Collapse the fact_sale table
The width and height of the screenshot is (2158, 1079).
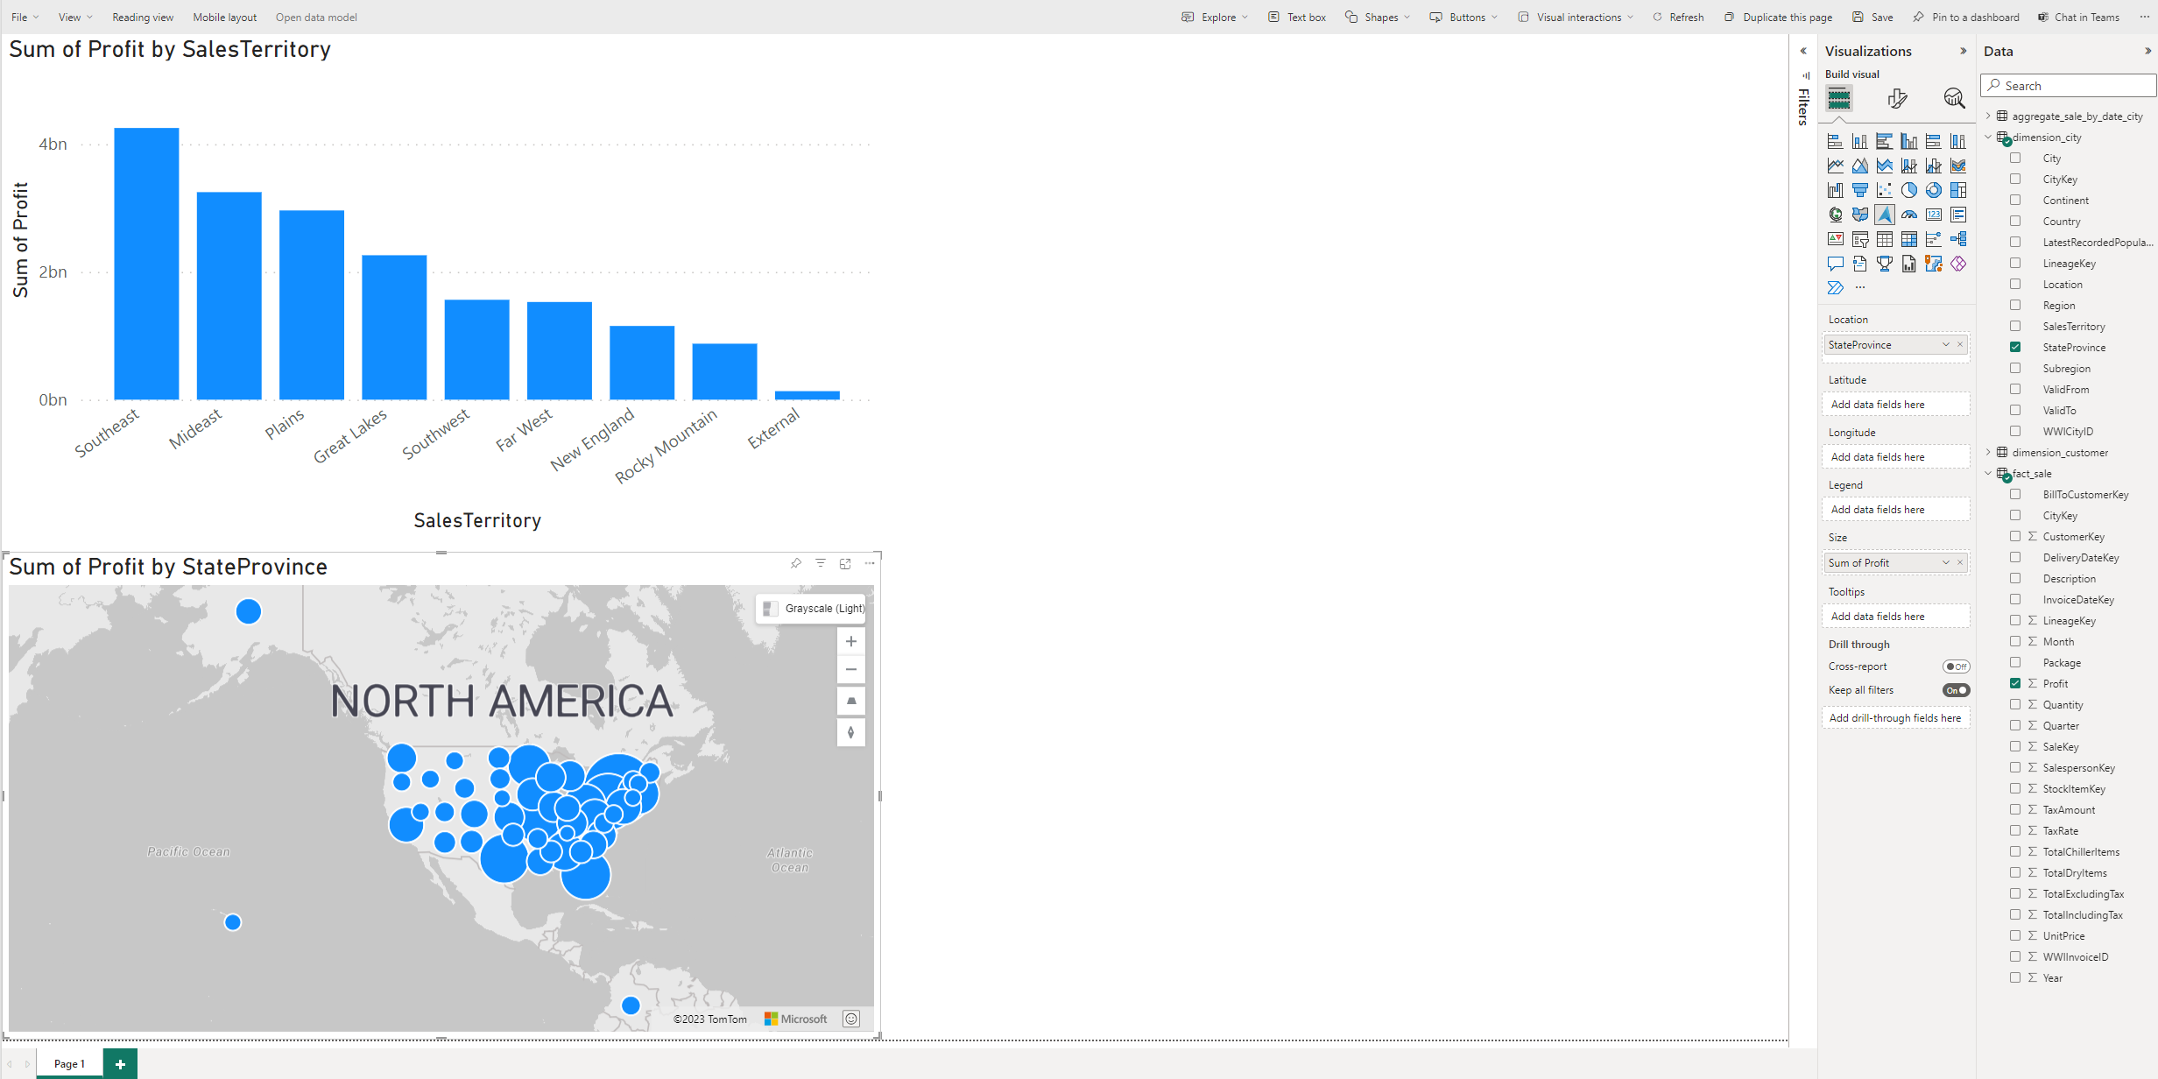[x=1988, y=474]
